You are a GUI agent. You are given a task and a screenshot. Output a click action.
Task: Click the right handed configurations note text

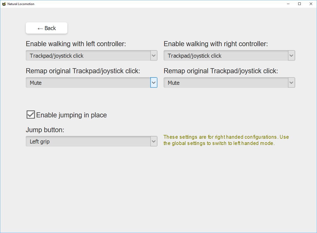pyautogui.click(x=226, y=140)
